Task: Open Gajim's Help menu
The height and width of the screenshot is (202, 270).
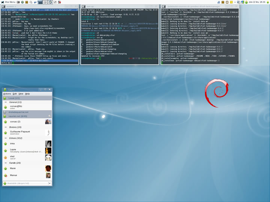Action: click(x=27, y=94)
